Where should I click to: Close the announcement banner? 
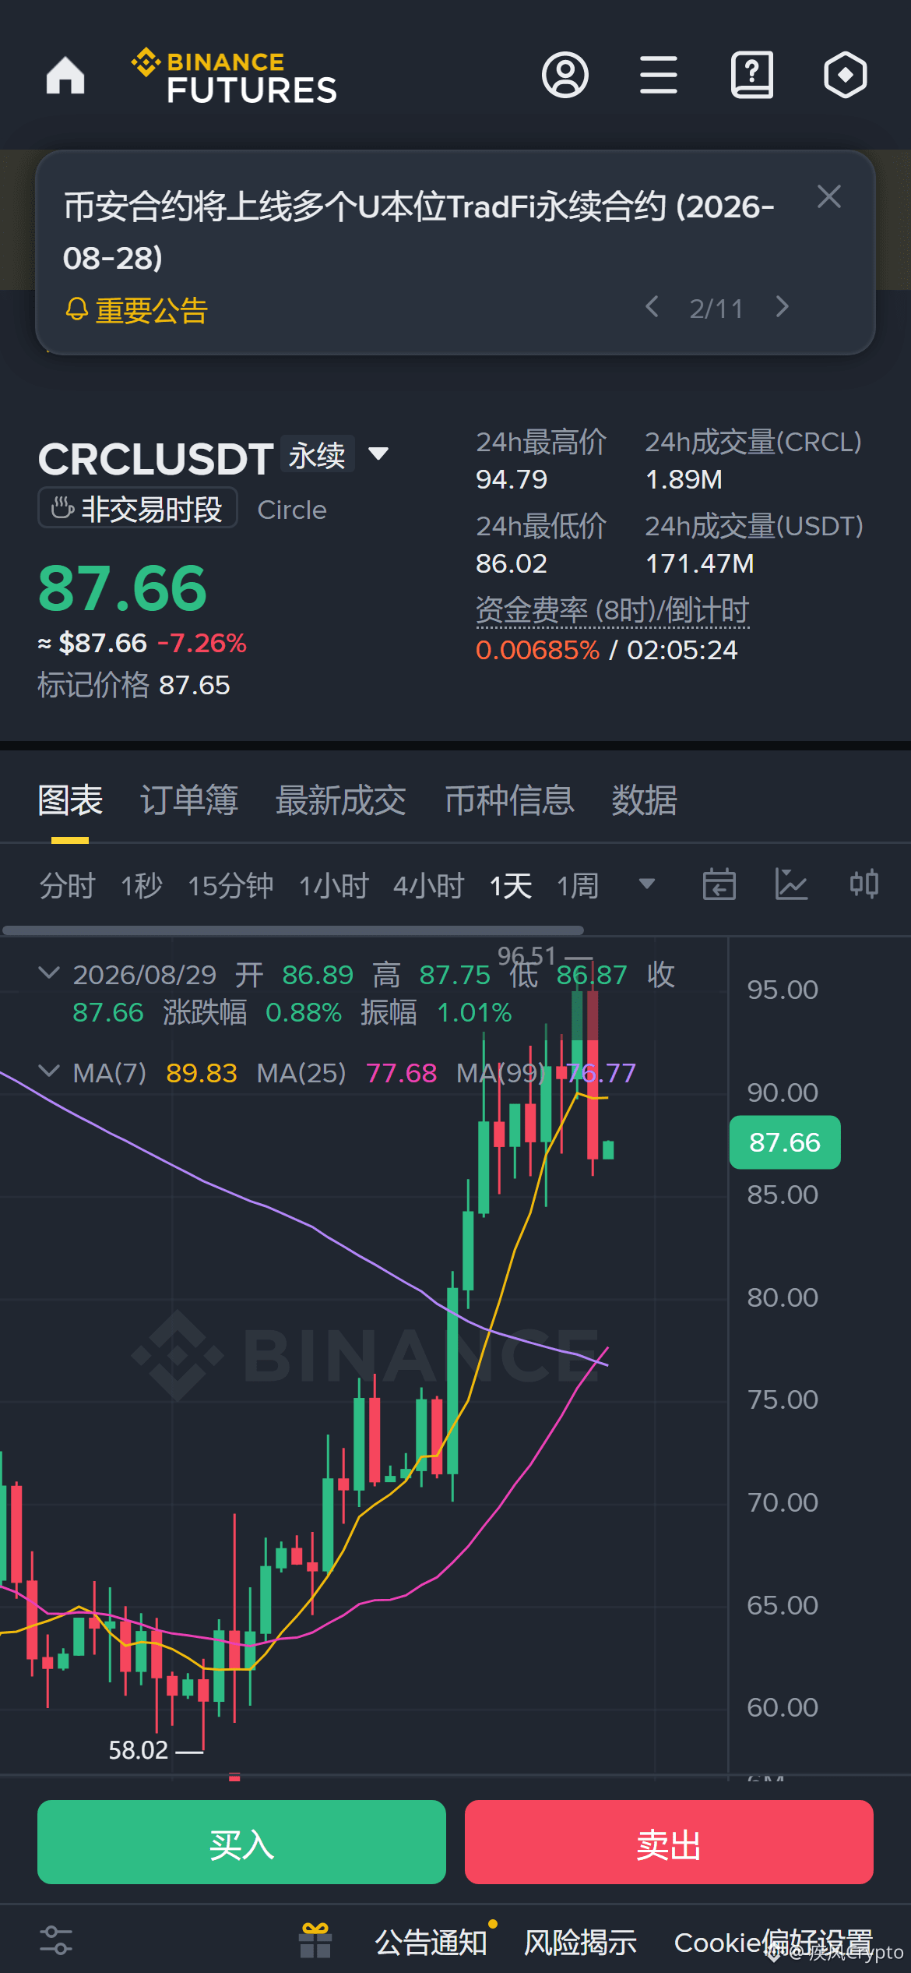(x=829, y=197)
